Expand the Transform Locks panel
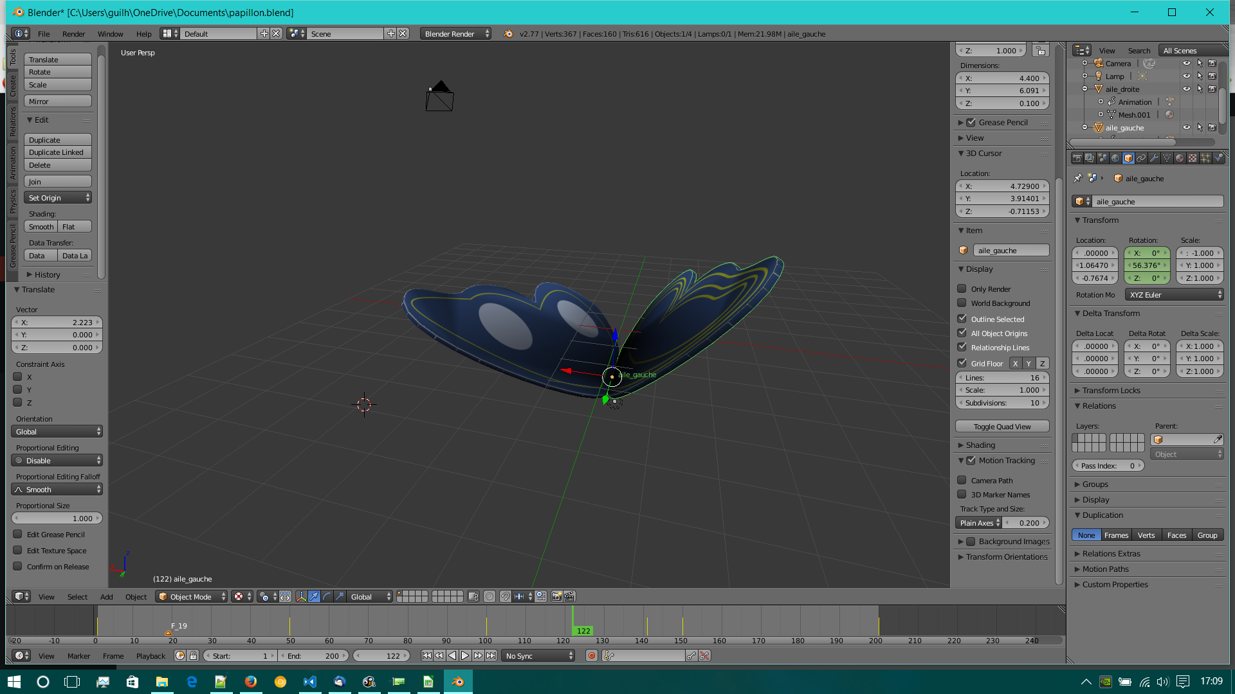This screenshot has height=694, width=1235. (1111, 390)
